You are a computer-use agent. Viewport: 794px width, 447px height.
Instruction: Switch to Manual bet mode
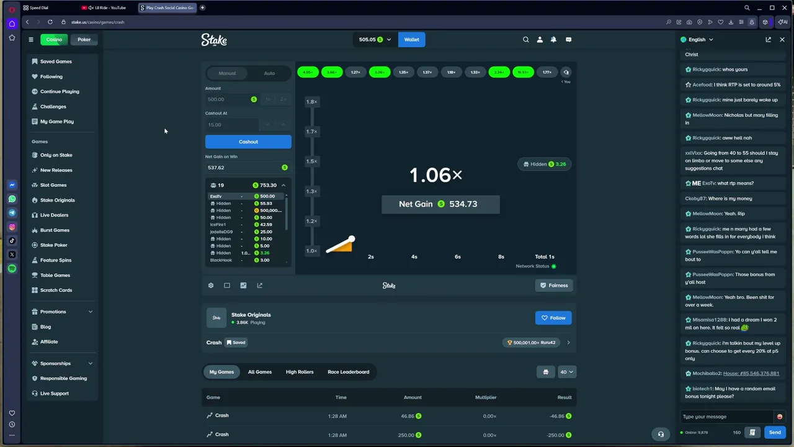(x=227, y=73)
